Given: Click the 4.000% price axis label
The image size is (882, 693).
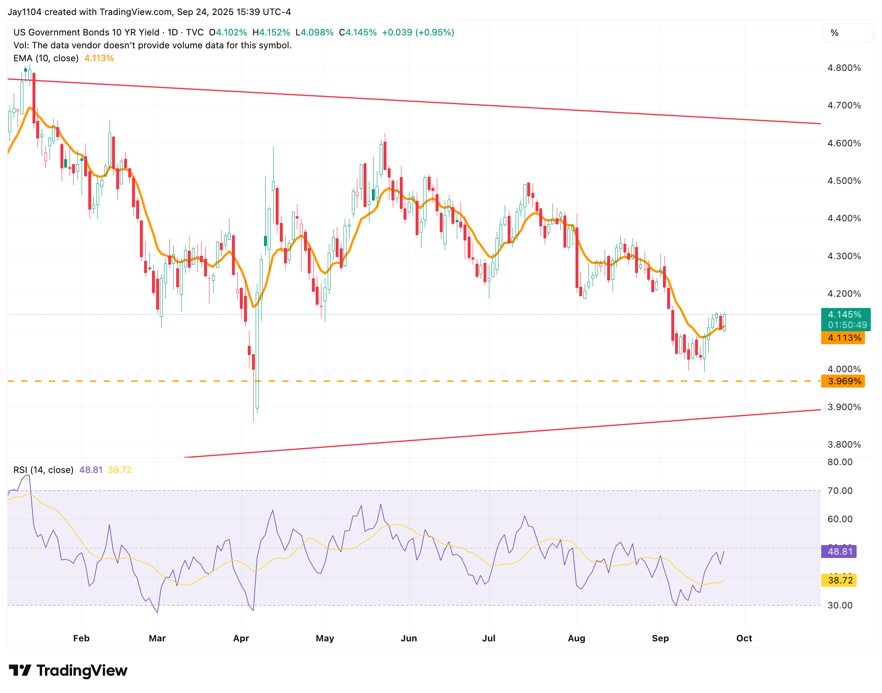Looking at the screenshot, I should pyautogui.click(x=844, y=369).
